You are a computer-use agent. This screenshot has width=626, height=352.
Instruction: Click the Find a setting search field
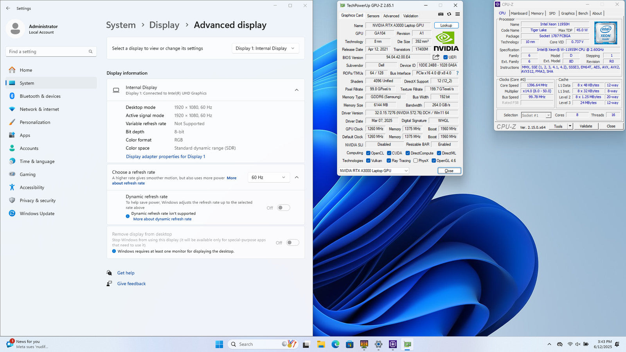point(51,52)
